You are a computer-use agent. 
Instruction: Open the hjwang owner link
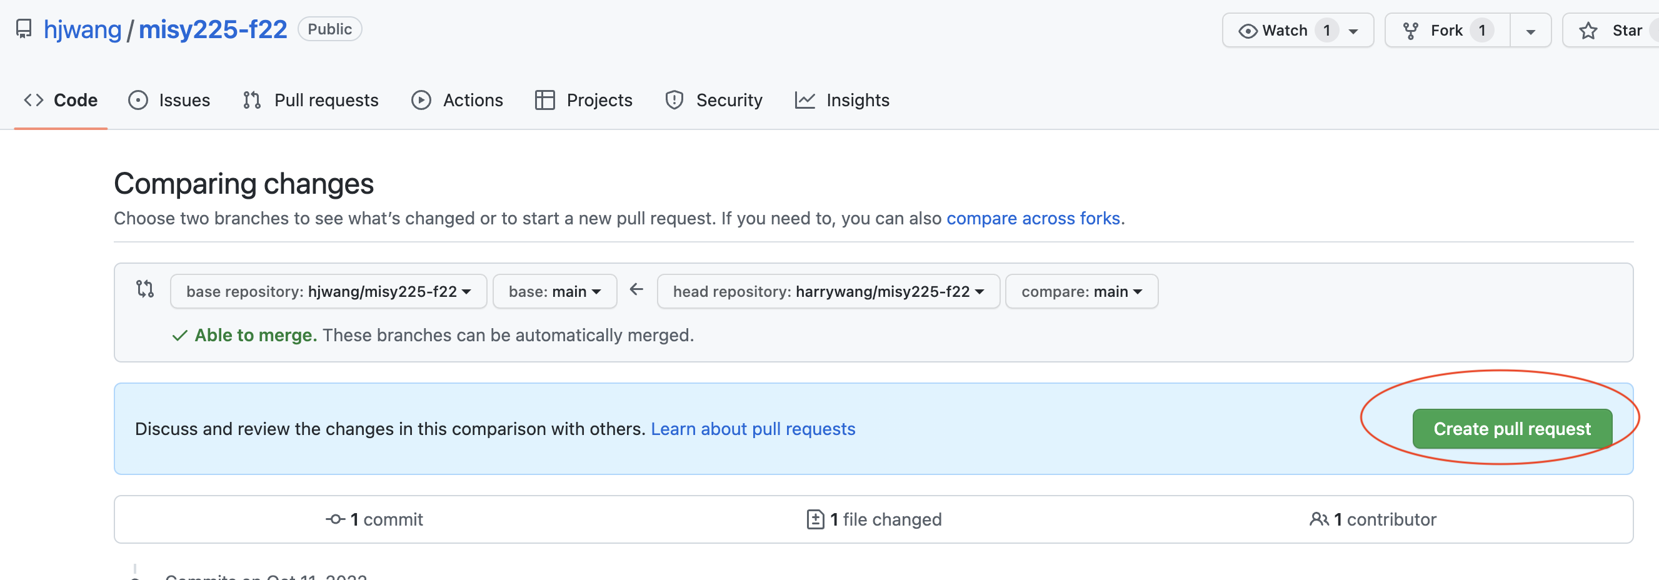[x=83, y=29]
